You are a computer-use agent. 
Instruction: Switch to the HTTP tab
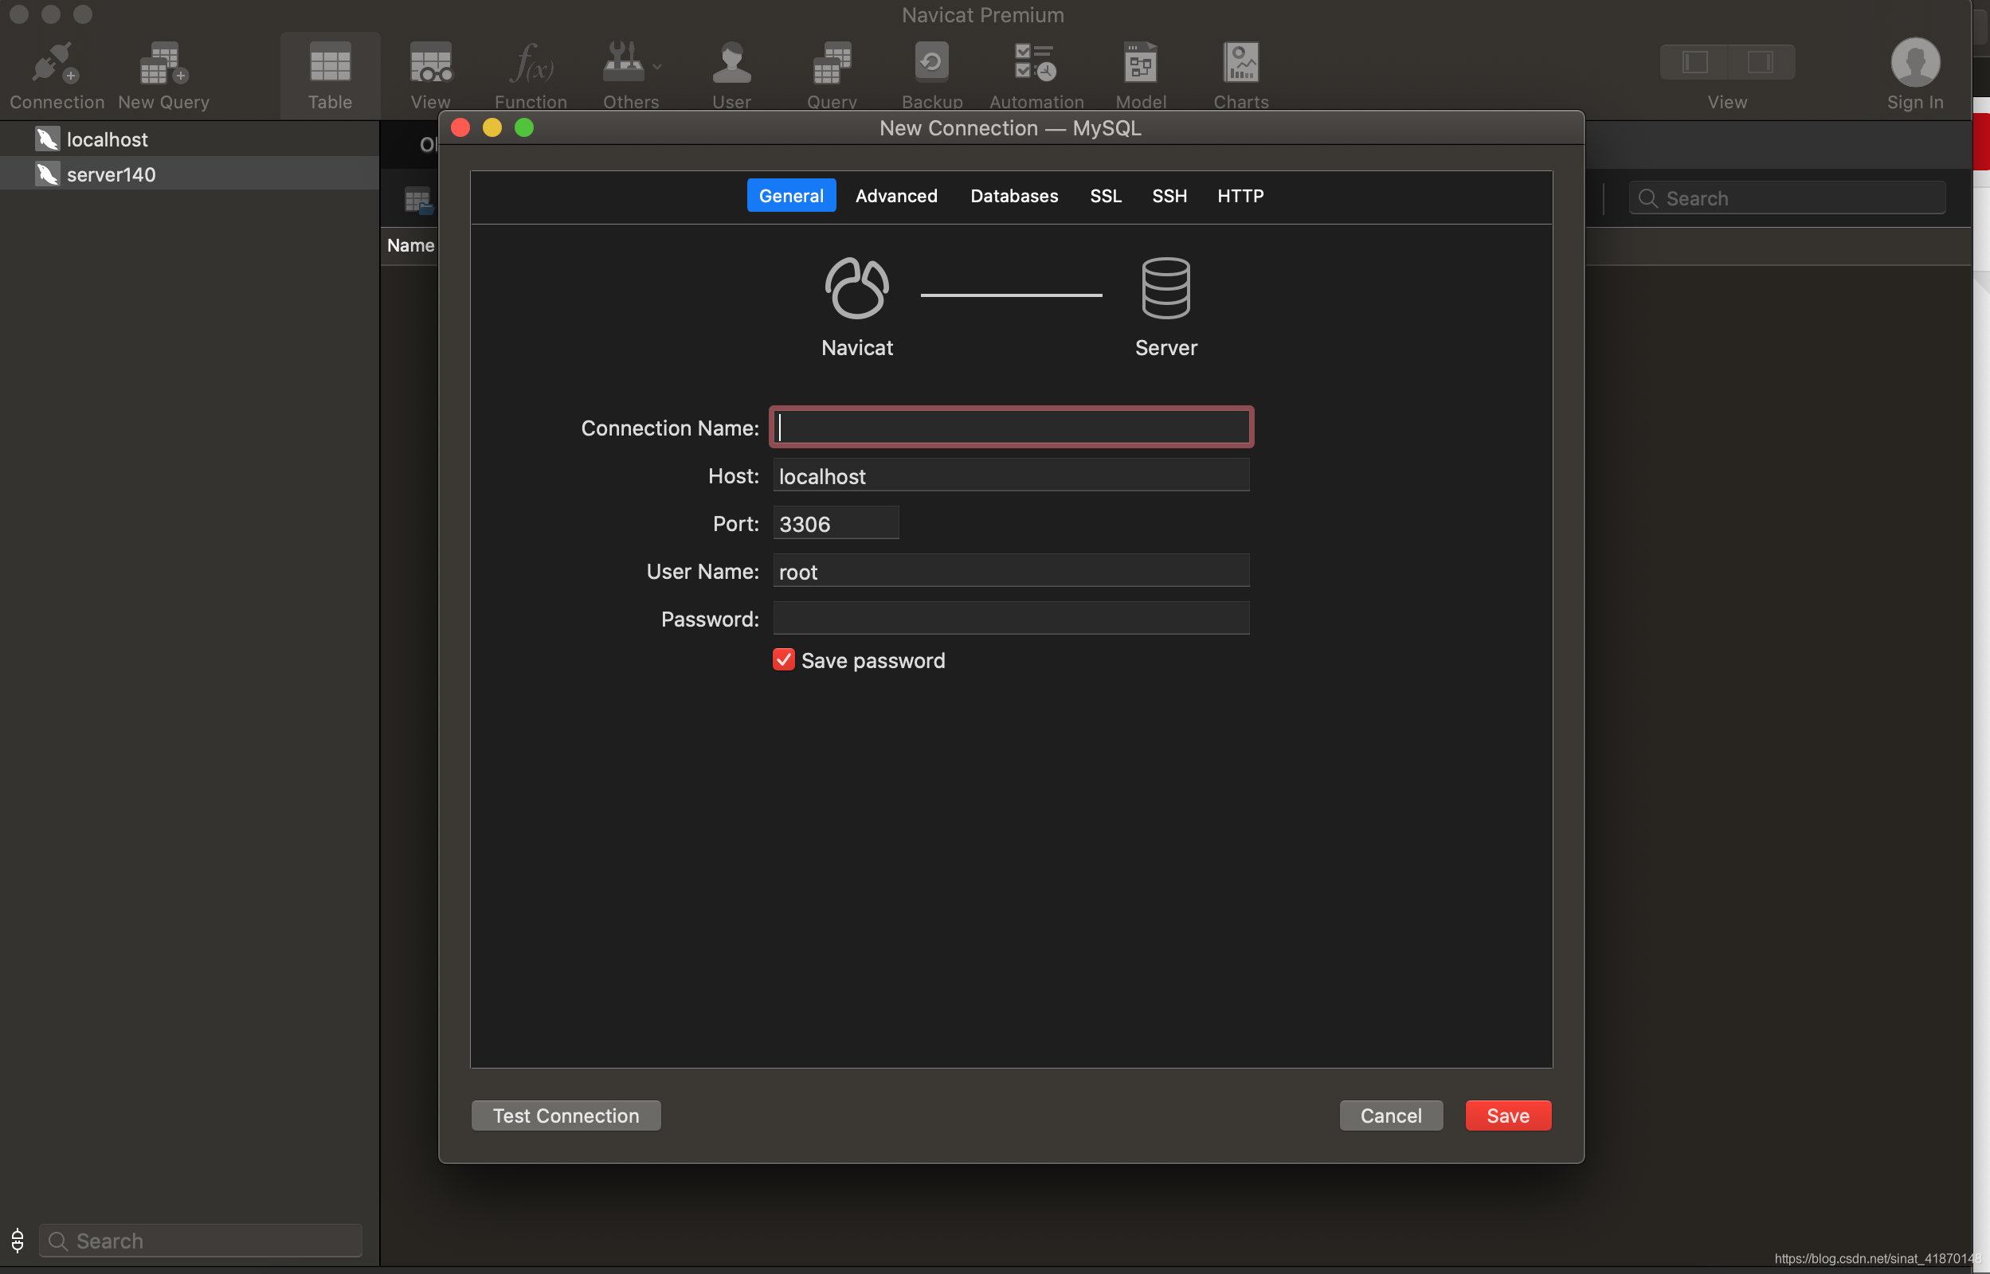[x=1240, y=195]
